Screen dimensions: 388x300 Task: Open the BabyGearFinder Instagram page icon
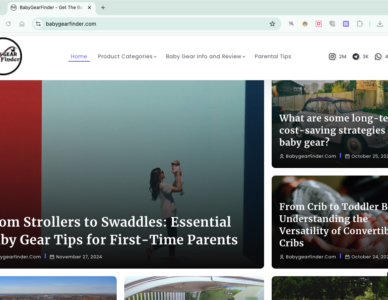[x=332, y=56]
